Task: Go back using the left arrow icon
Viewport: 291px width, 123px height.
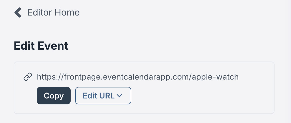Action: coord(18,13)
